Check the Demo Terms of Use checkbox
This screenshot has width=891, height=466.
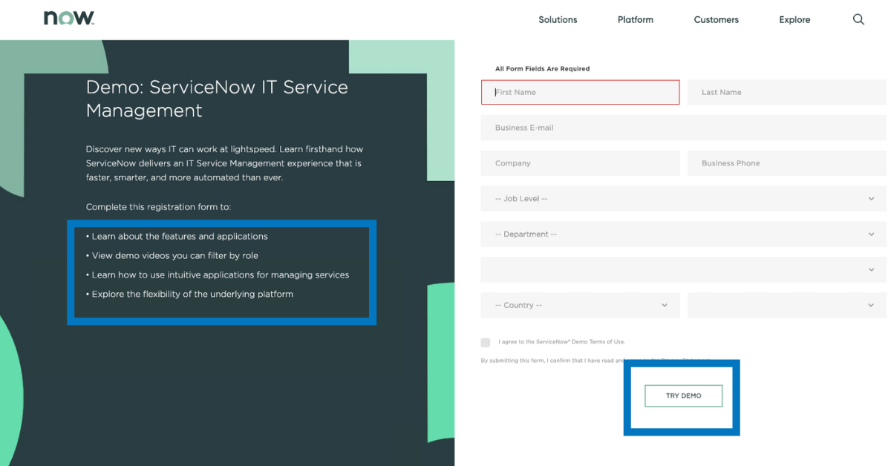(486, 342)
